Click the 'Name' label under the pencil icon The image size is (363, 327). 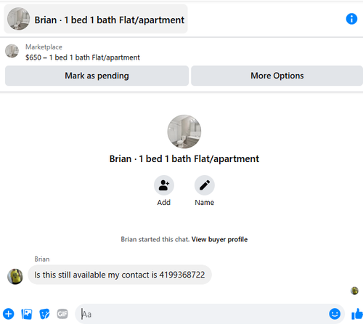click(x=205, y=202)
